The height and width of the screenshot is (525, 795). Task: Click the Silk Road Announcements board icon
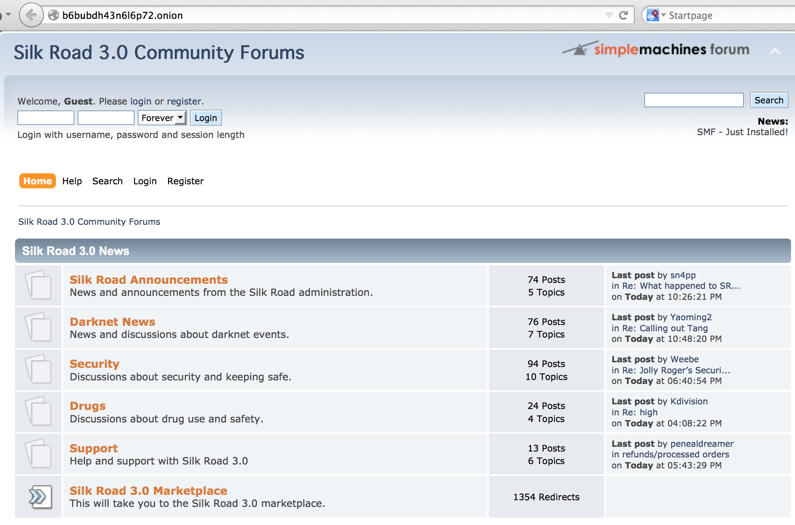pos(38,286)
